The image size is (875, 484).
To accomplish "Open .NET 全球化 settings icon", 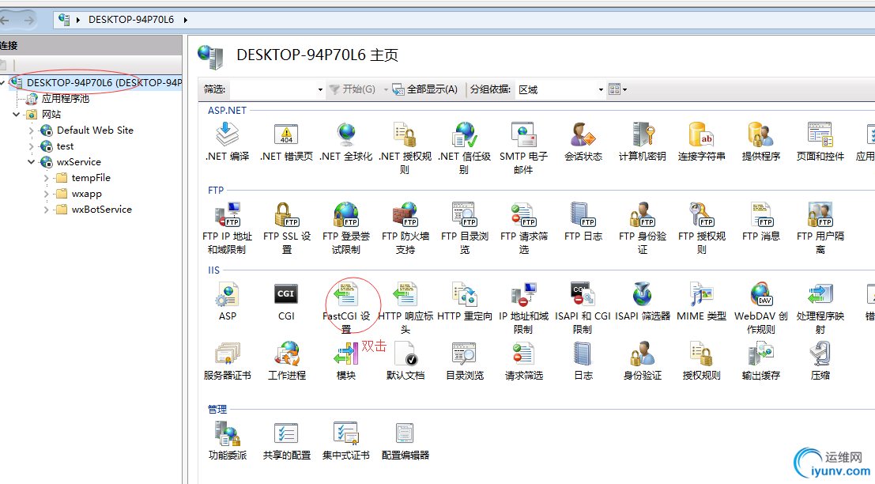I will [x=346, y=134].
